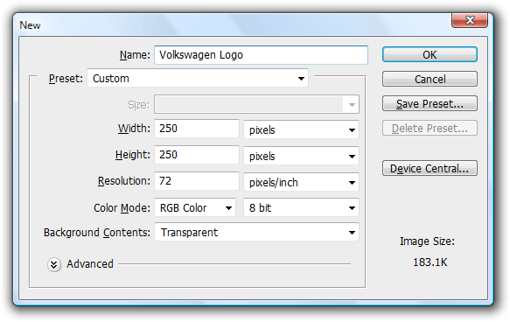510x322 pixels.
Task: Open the Color Mode RGB Color dropdown
Action: (195, 207)
